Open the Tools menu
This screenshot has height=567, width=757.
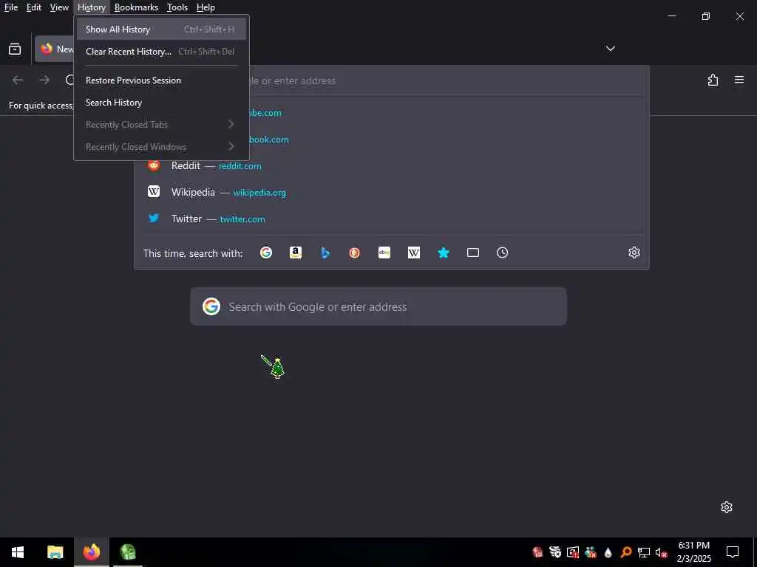click(177, 7)
